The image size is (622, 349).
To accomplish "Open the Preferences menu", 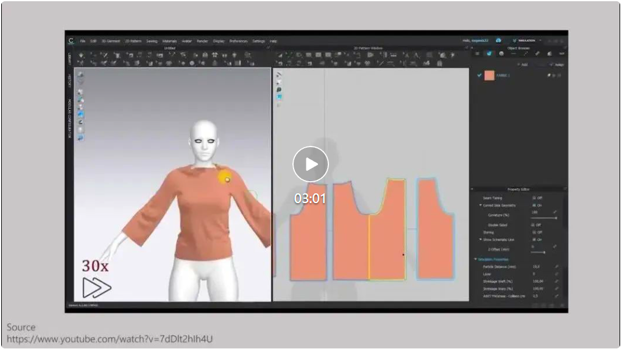I will coord(238,41).
